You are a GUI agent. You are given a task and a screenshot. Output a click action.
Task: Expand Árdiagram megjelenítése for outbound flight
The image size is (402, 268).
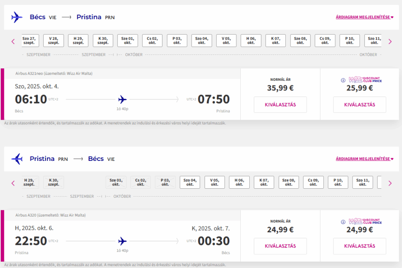click(364, 17)
